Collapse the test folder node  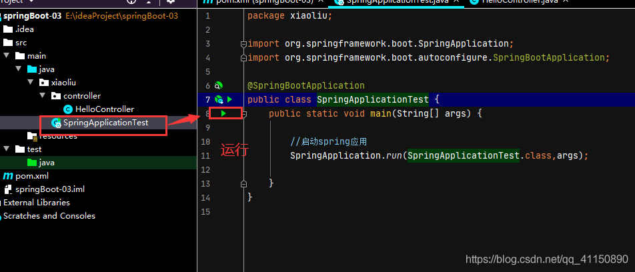[x=7, y=149]
